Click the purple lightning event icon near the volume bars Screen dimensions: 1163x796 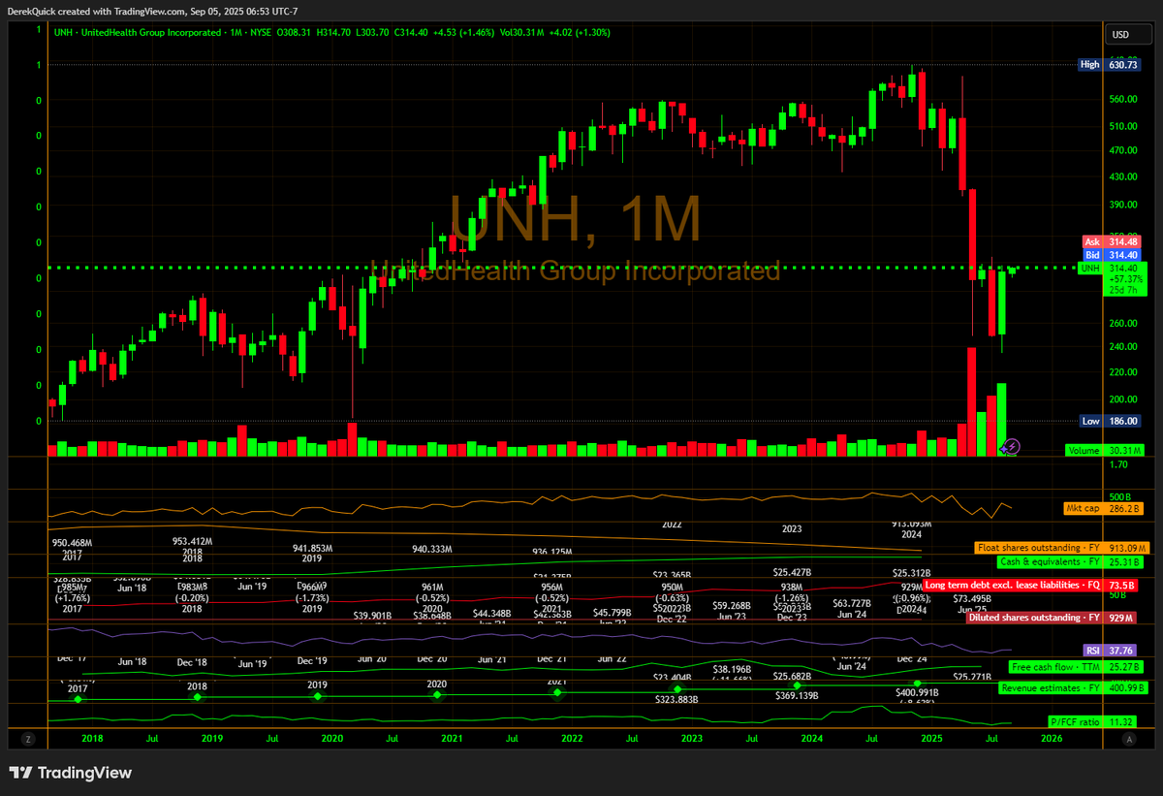click(1012, 446)
